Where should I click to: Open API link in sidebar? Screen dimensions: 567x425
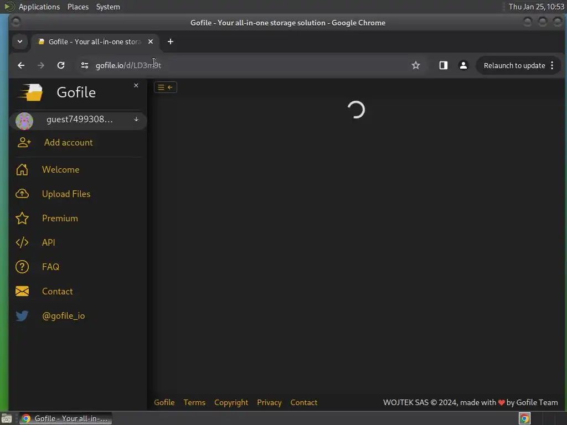(49, 242)
